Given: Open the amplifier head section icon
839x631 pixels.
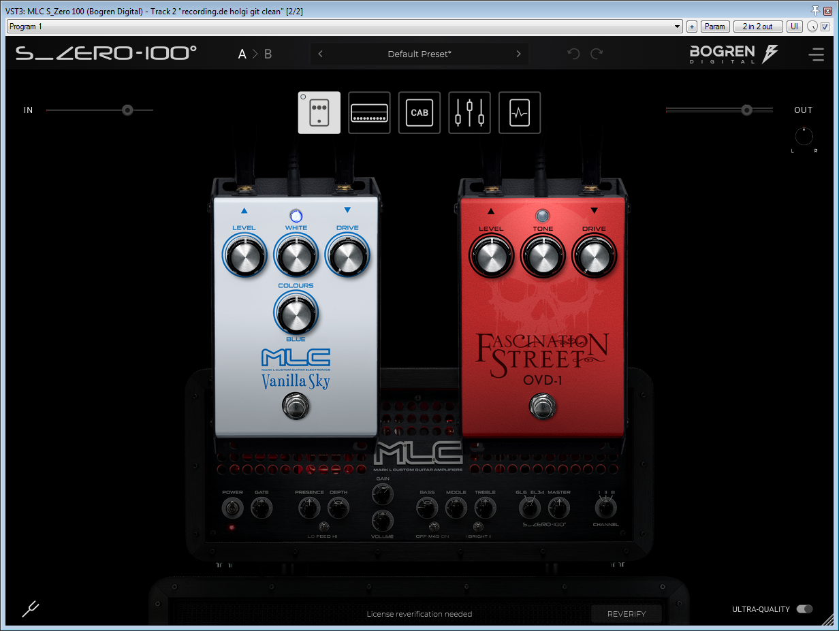Looking at the screenshot, I should click(x=369, y=112).
